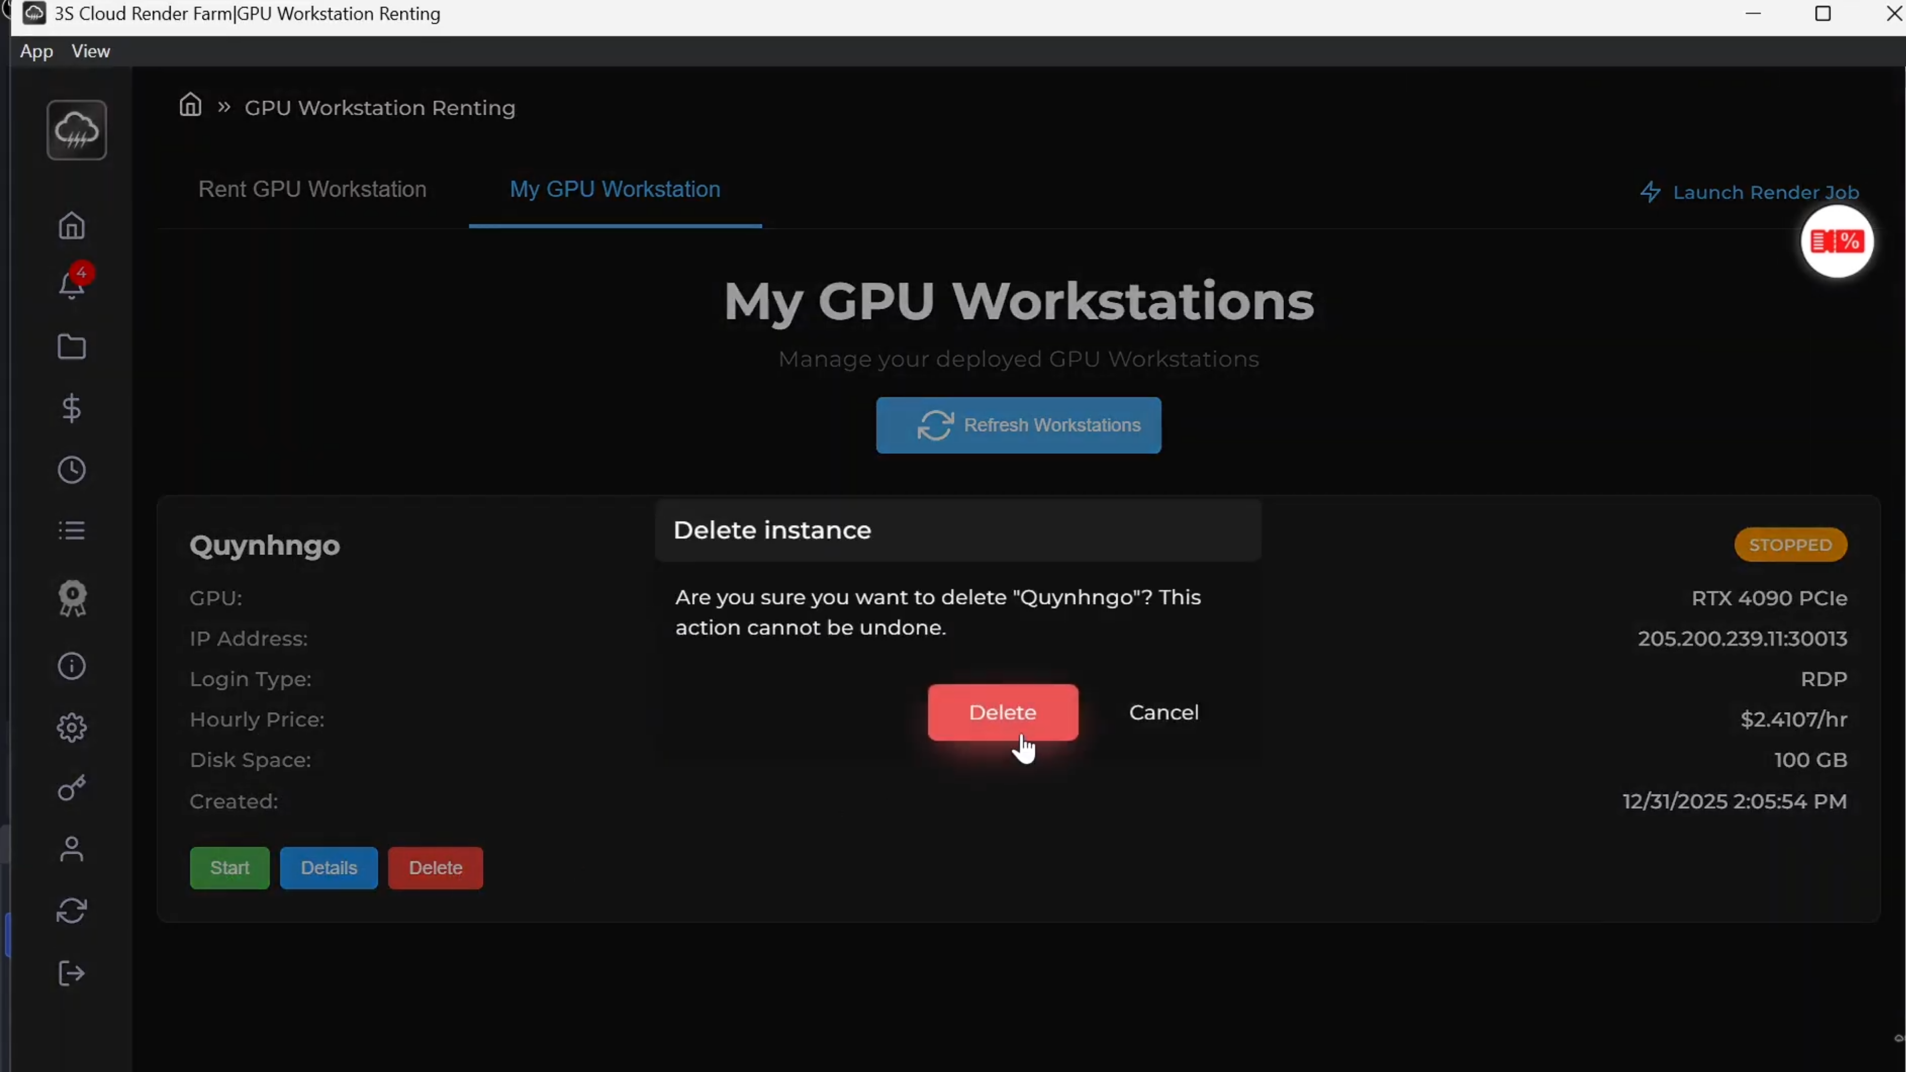Click the red discount coupon badge
Image resolution: width=1906 pixels, height=1072 pixels.
coord(1837,241)
